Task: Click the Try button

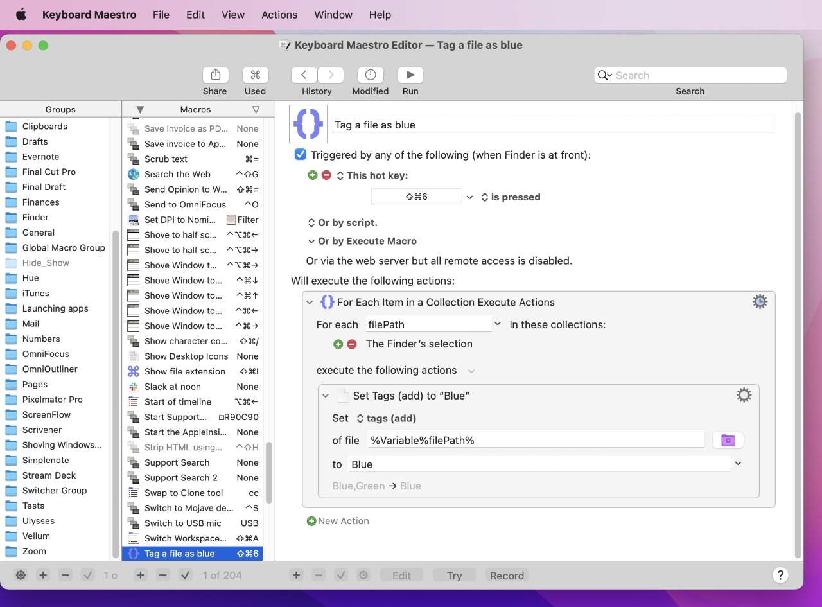Action: (454, 576)
